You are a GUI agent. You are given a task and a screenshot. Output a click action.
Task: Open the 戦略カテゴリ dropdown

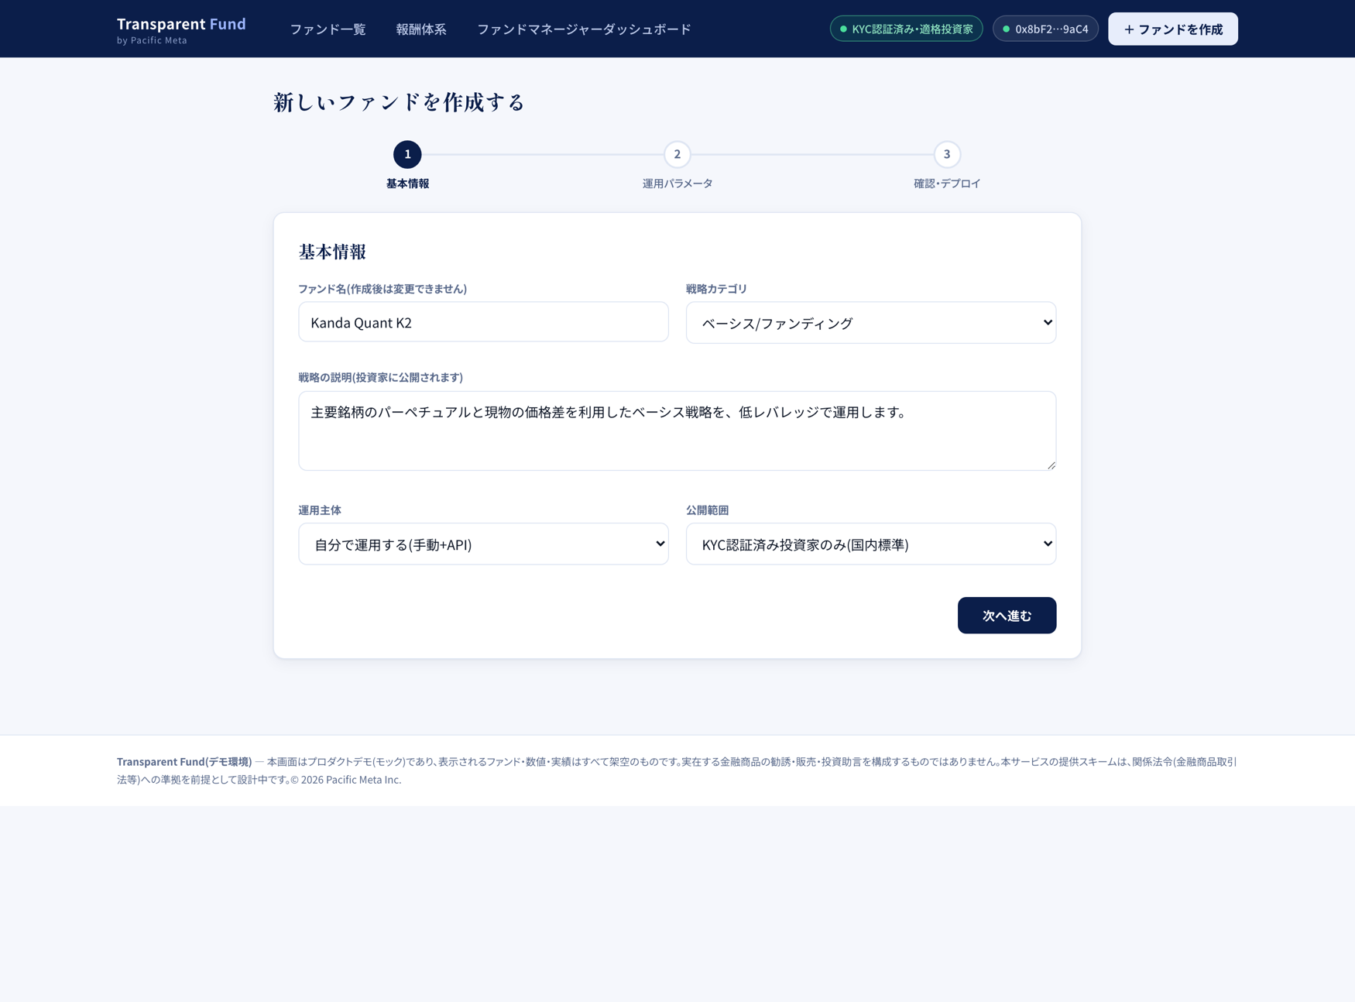(x=871, y=323)
